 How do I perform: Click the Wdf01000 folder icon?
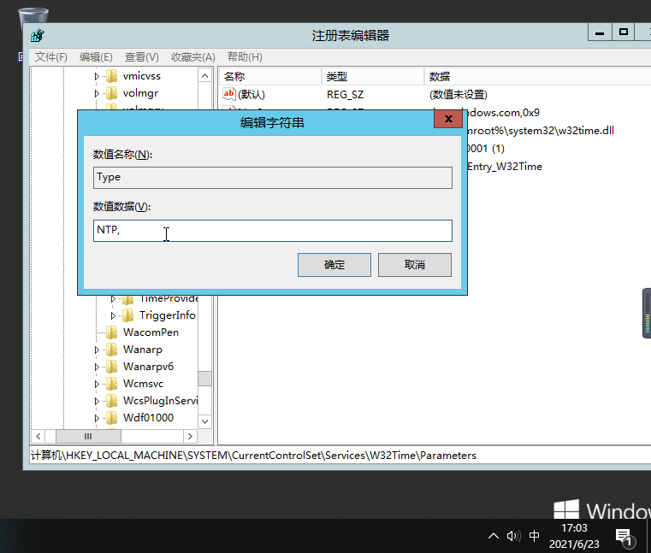click(111, 418)
